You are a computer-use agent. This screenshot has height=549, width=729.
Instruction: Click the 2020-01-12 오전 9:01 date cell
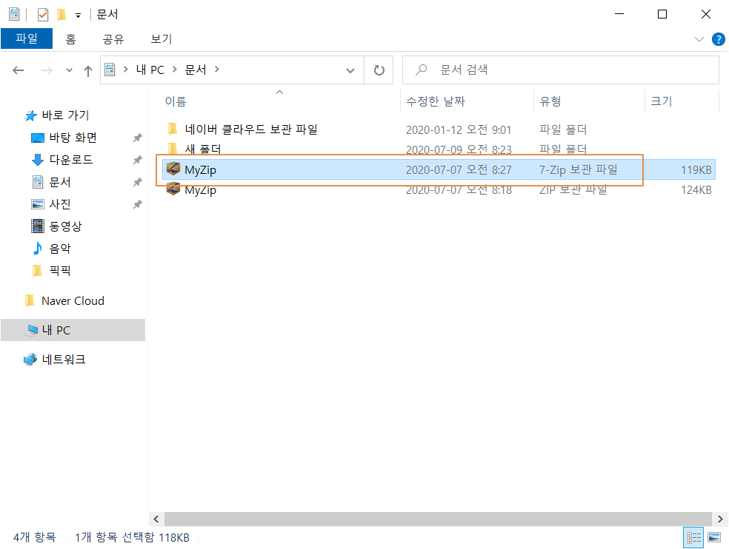pyautogui.click(x=459, y=129)
